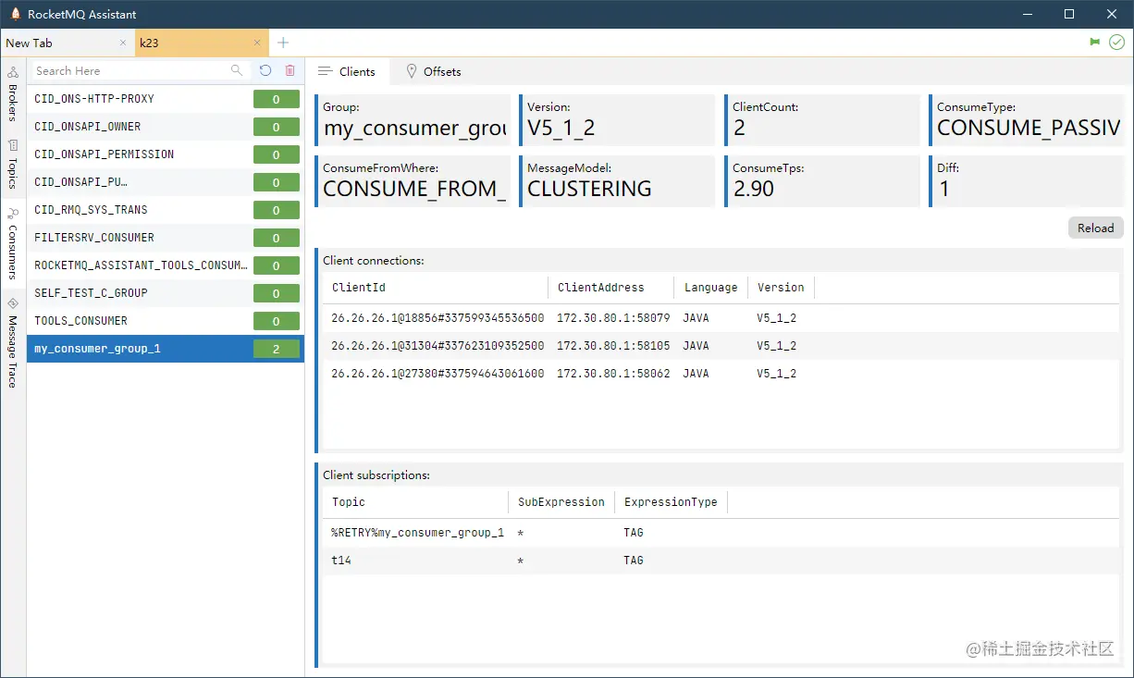Select CID_RMQ_SYS_TRANS consumer group
This screenshot has width=1134, height=678.
pos(165,210)
